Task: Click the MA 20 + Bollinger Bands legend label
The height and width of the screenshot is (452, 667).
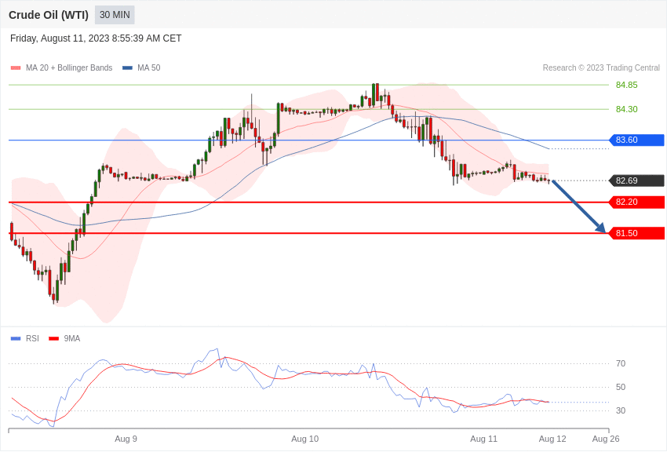Action: pos(69,67)
